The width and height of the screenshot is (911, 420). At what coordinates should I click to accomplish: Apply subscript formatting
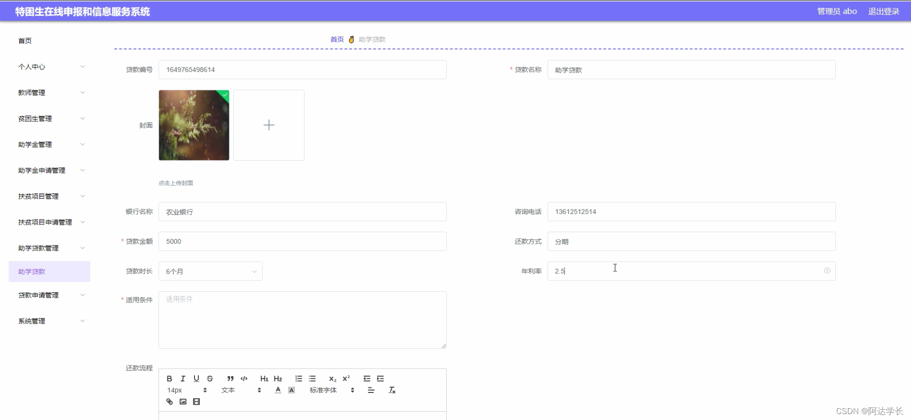(x=332, y=379)
